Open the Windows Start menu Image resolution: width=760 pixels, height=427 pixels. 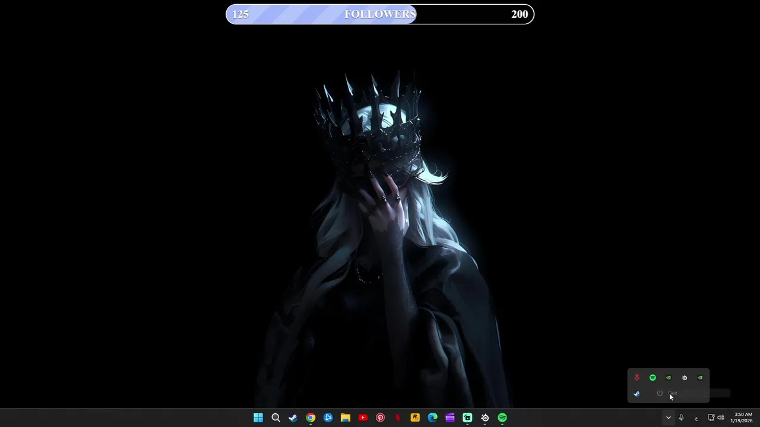point(258,418)
